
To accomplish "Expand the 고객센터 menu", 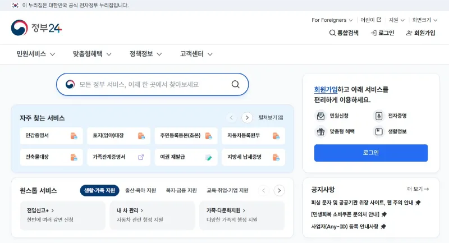I will point(196,54).
